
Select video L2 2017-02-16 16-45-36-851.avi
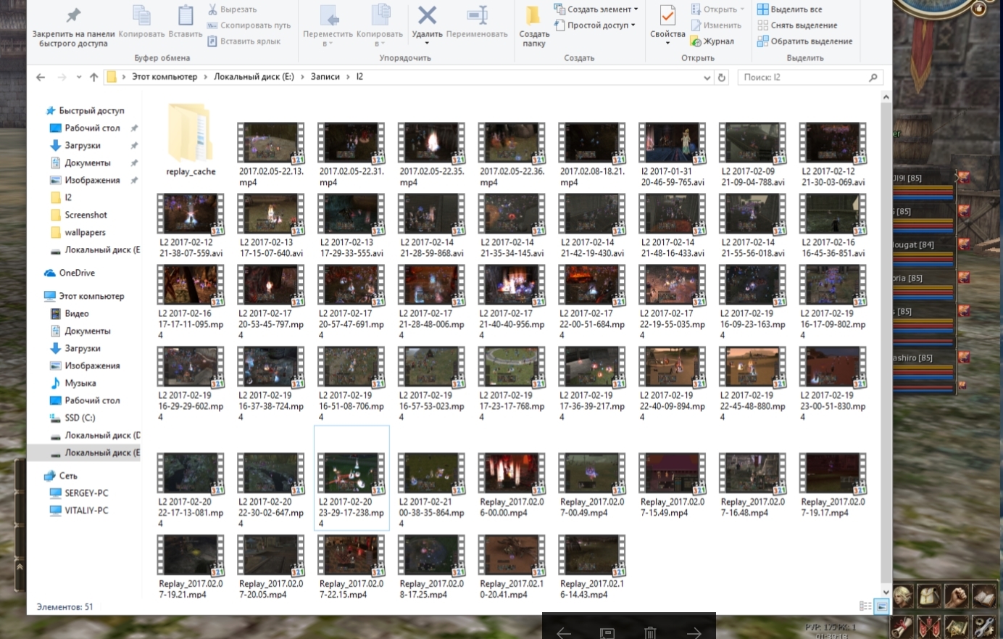(x=833, y=226)
